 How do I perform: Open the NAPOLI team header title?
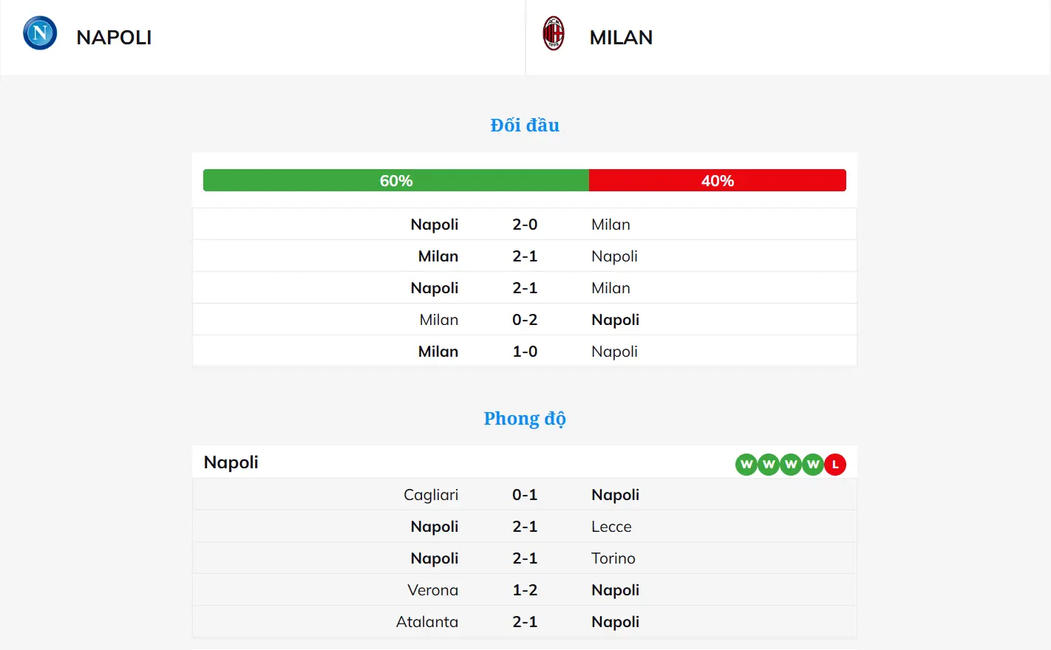coord(114,38)
